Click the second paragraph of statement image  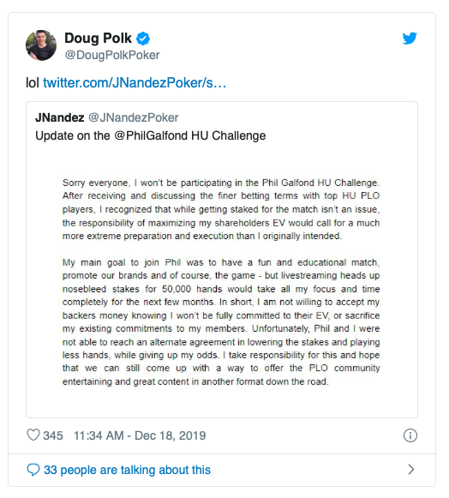[x=221, y=322]
